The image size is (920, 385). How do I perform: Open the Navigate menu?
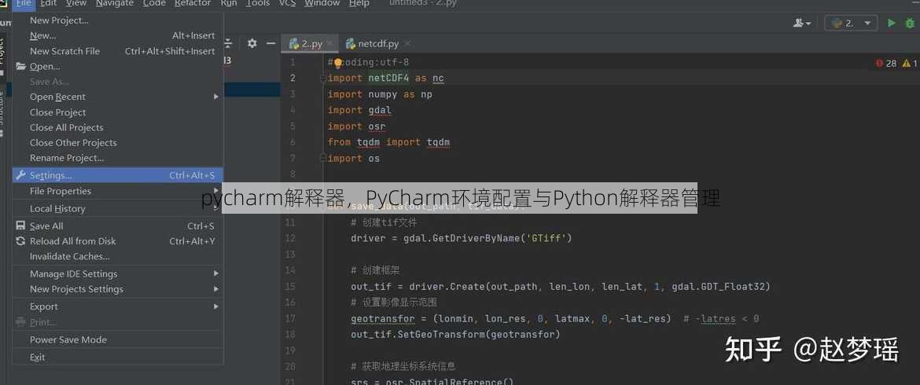tap(115, 3)
